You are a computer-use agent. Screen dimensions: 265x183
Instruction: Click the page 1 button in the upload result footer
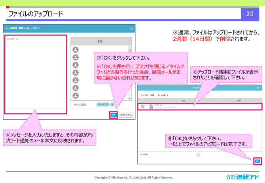pos(198,155)
